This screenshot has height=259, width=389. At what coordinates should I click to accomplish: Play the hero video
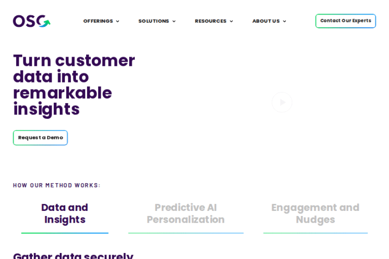[x=282, y=102]
